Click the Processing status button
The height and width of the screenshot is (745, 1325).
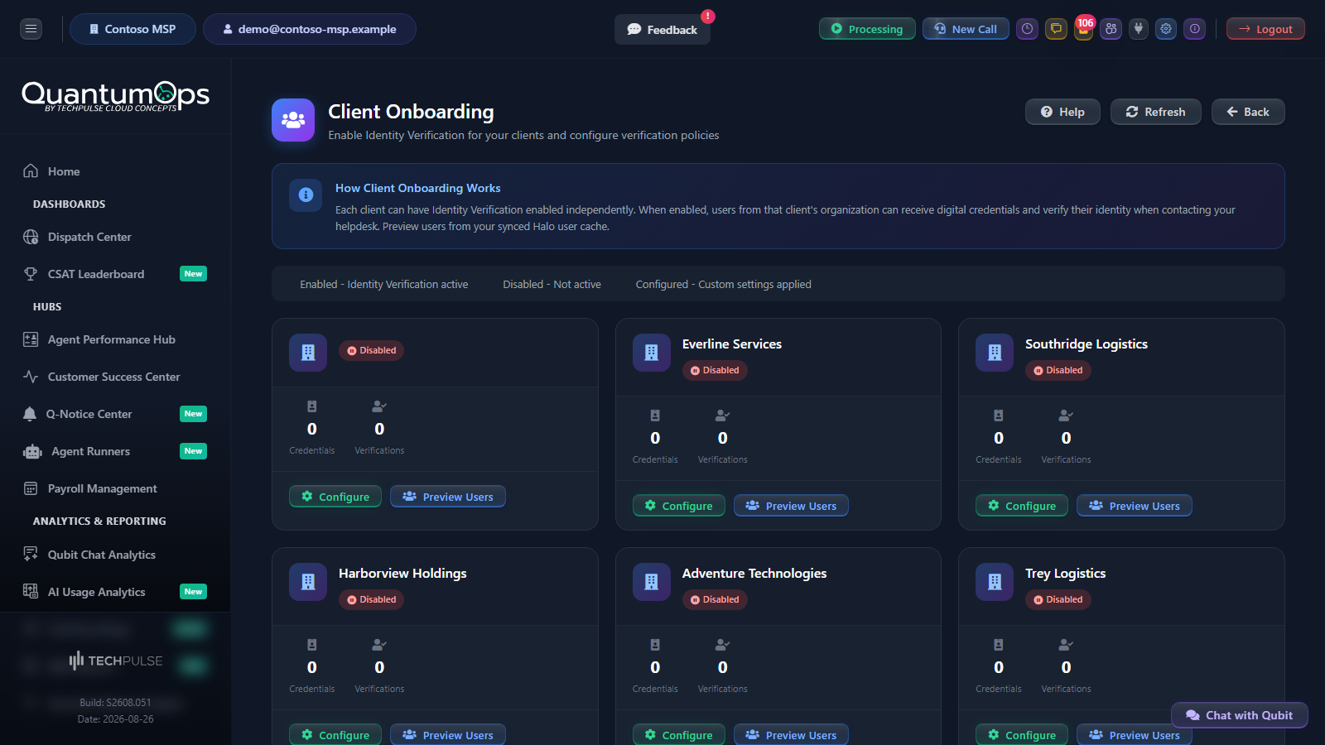(x=867, y=29)
